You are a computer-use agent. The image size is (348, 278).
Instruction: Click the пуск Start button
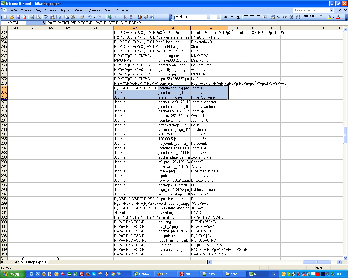click(13, 274)
